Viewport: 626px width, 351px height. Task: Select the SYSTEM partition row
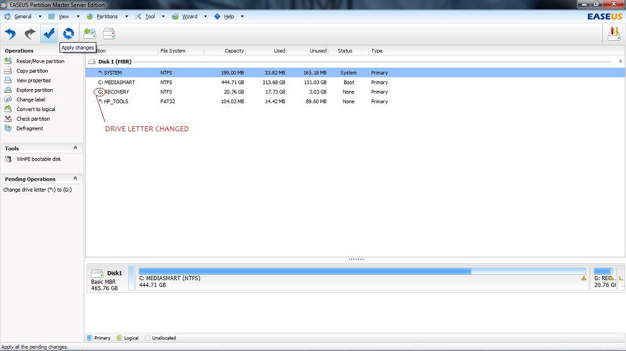point(355,73)
